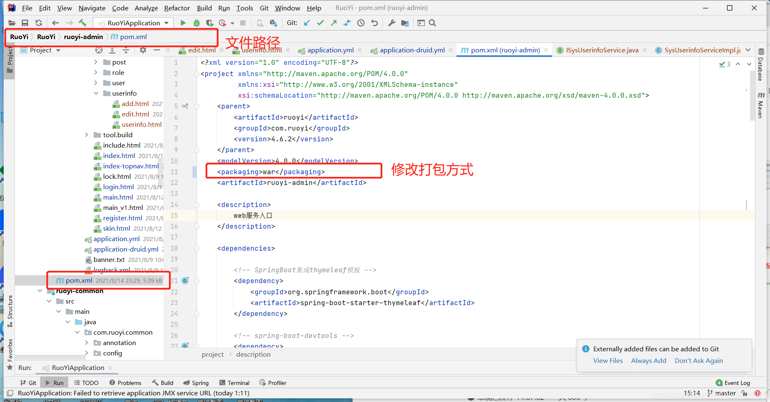Open the File menu
Screen dimensions: 770x402
coord(27,8)
